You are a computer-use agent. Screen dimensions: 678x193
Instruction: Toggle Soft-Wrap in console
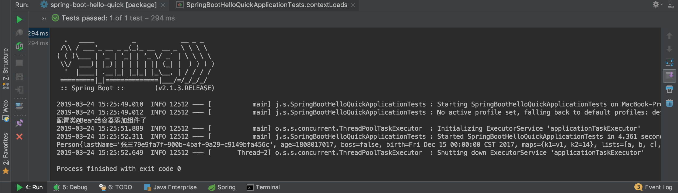coord(669,63)
